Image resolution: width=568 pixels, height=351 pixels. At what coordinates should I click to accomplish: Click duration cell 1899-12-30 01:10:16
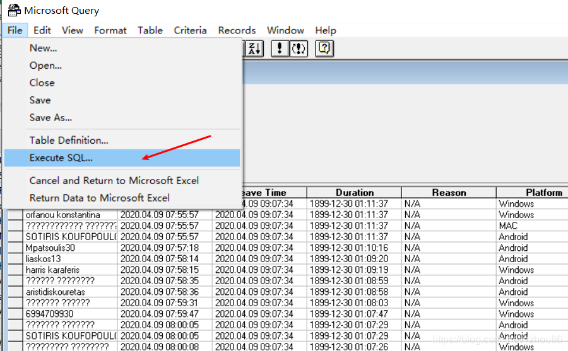click(x=354, y=248)
